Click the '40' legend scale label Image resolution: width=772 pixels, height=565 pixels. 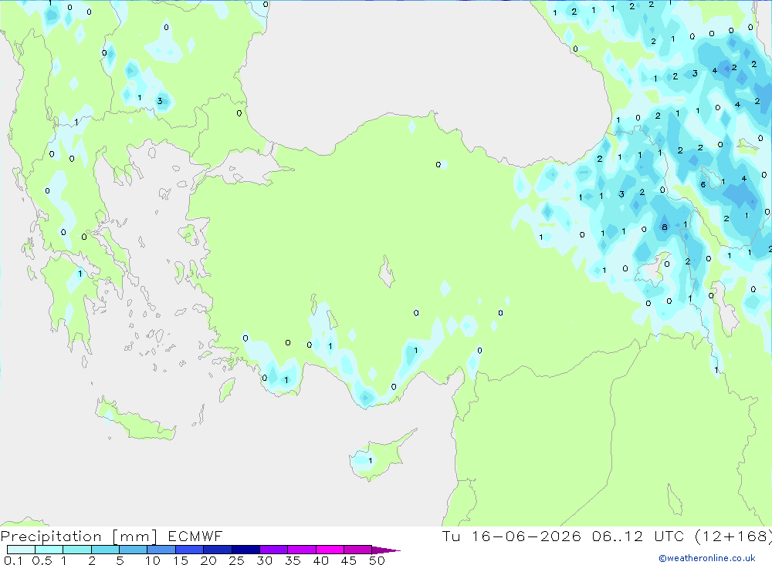pyautogui.click(x=321, y=560)
